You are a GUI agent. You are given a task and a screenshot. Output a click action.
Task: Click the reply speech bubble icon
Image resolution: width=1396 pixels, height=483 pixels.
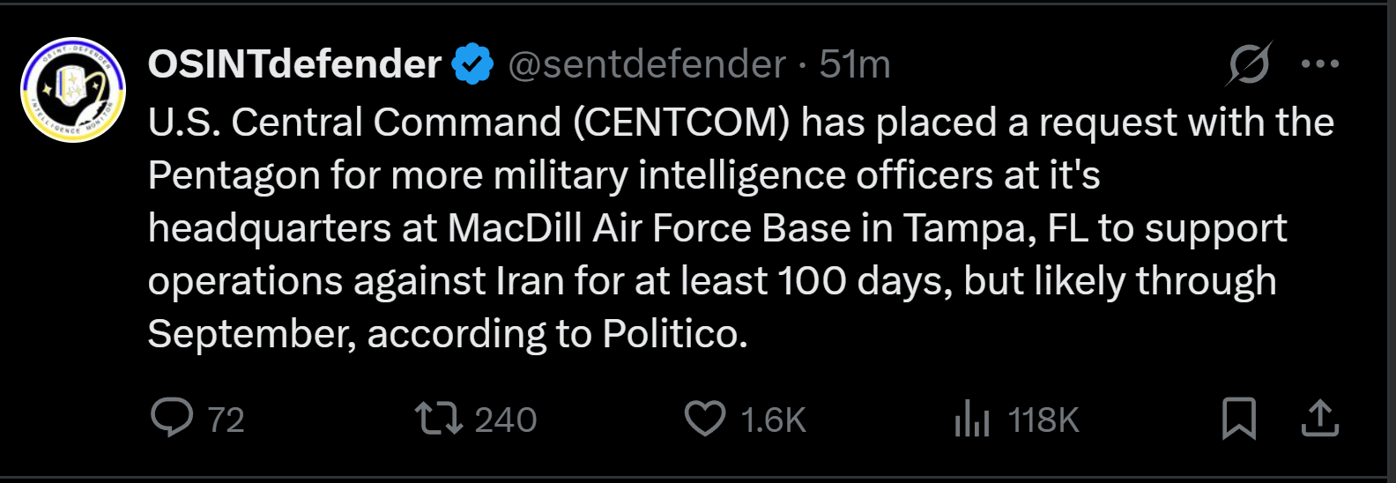pos(172,419)
